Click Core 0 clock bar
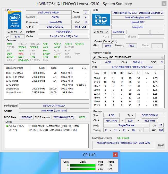 (x=83, y=165)
